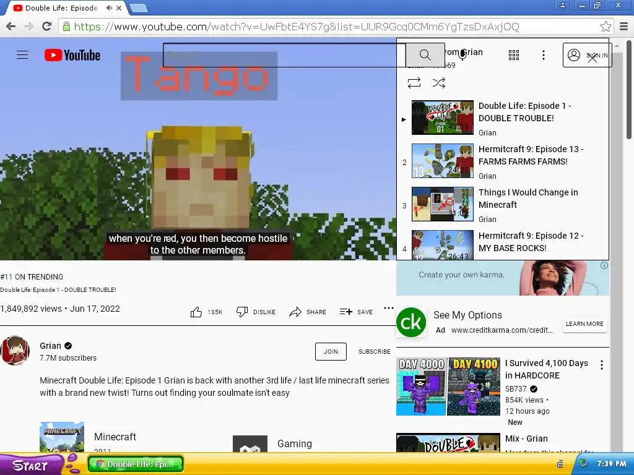Screen dimensions: 634x475
Task: Mute tab via audio speaker icon
Action: pyautogui.click(x=109, y=7)
